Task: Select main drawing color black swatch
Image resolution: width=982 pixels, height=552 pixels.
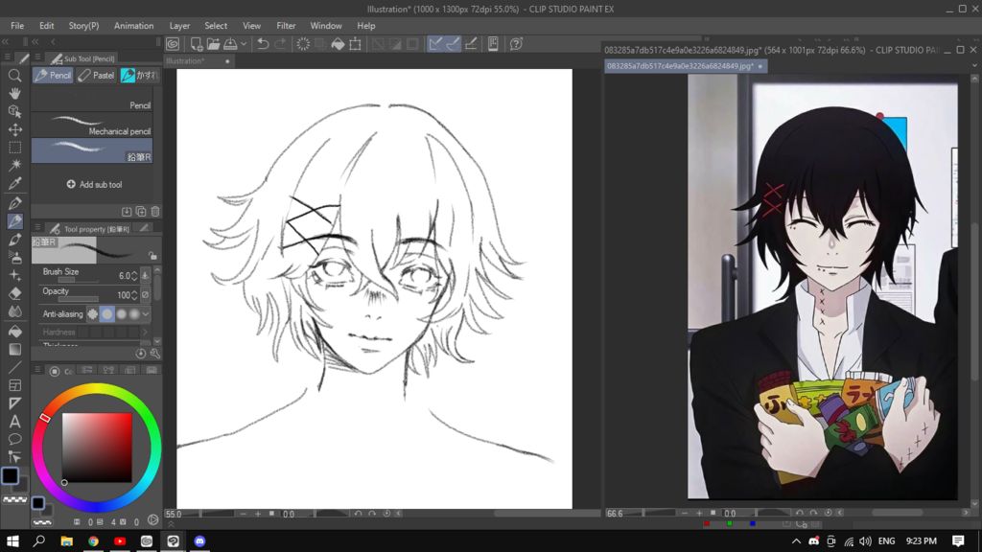Action: (x=10, y=475)
